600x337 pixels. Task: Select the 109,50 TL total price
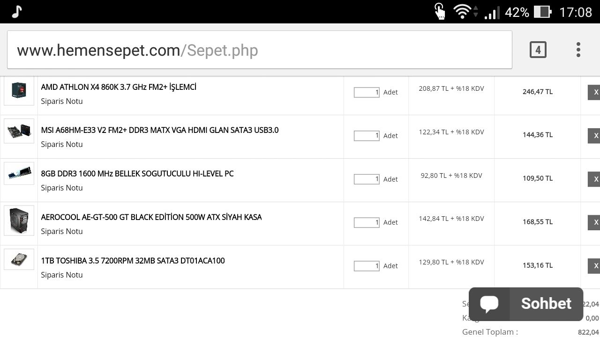[x=538, y=178]
